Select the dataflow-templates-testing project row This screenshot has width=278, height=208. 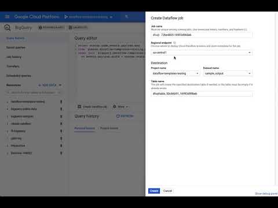[x=28, y=102]
